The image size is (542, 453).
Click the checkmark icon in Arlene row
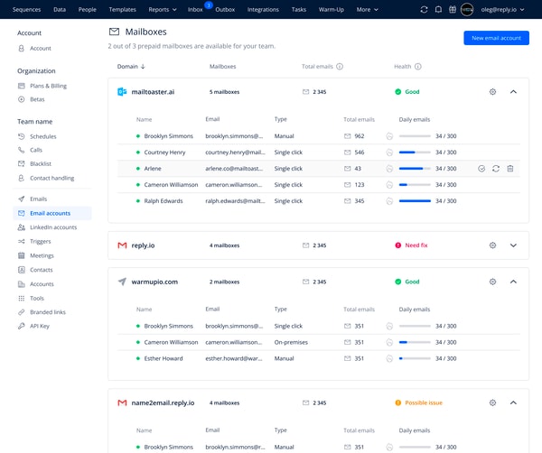(481, 169)
